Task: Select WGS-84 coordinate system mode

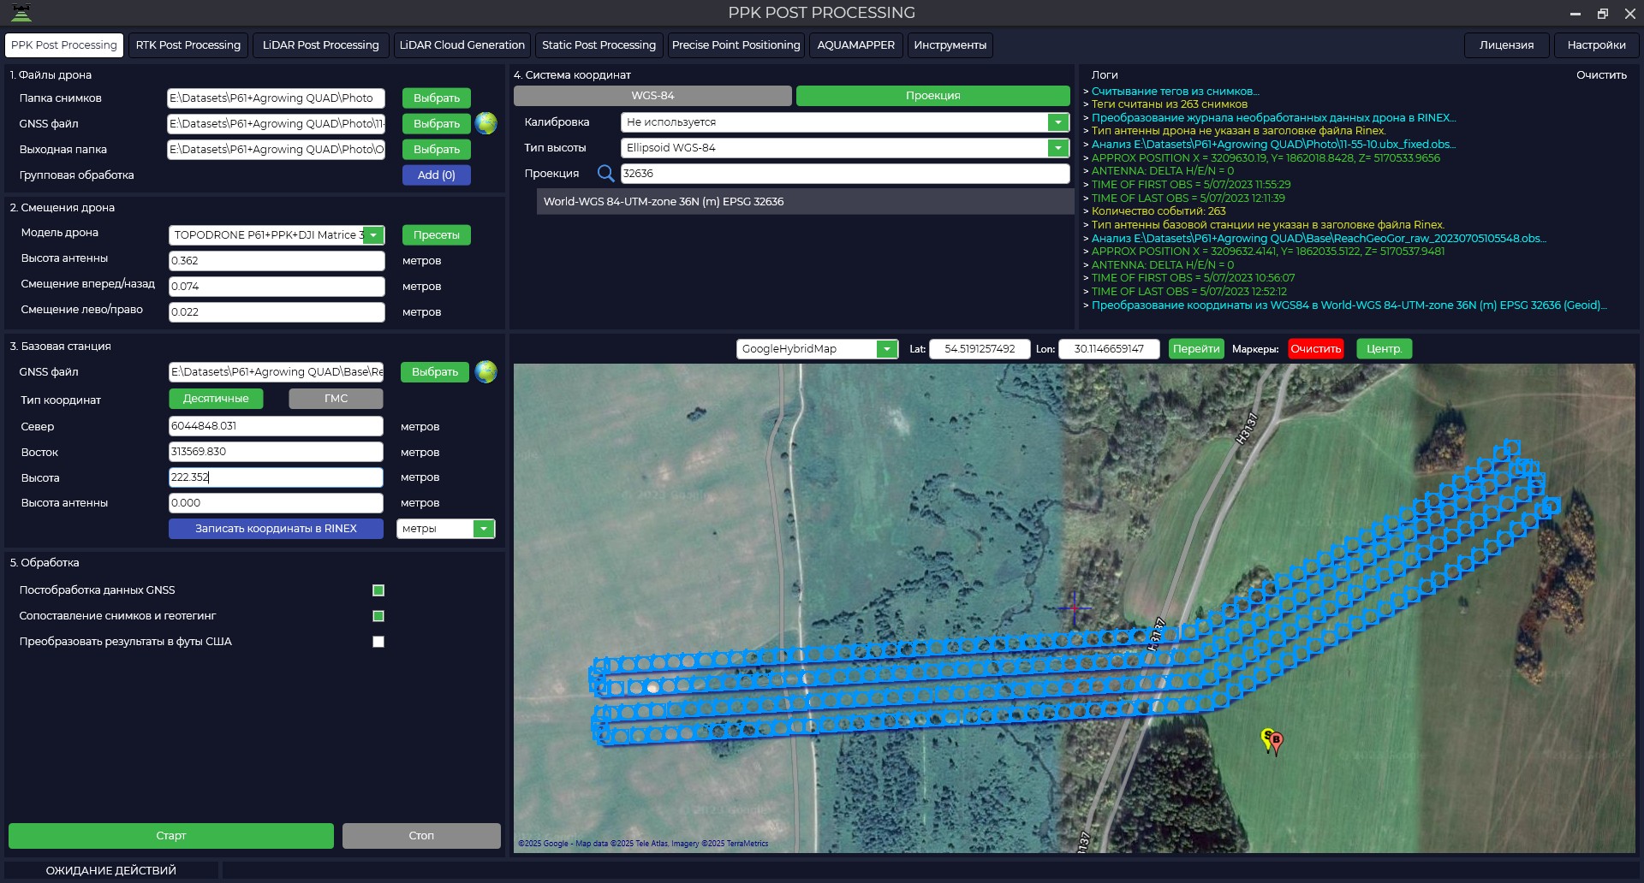Action: 652,96
